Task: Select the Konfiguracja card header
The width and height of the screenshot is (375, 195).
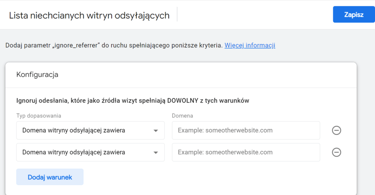Action: pyautogui.click(x=37, y=74)
